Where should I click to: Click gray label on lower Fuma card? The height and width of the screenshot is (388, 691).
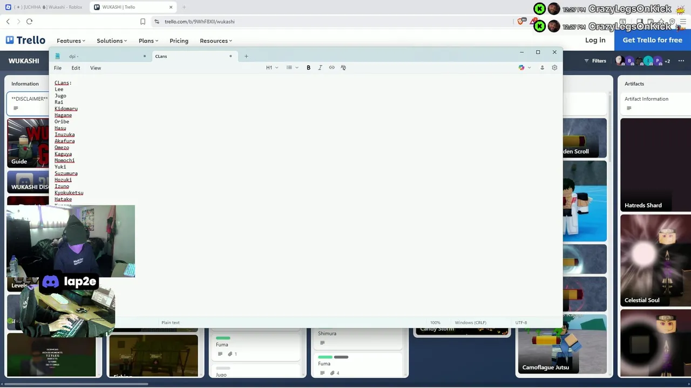341,357
